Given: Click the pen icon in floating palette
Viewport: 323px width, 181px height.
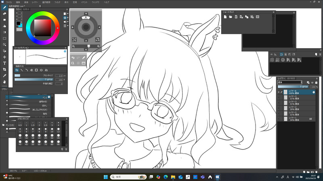Looking at the screenshot, I should pos(84,58).
